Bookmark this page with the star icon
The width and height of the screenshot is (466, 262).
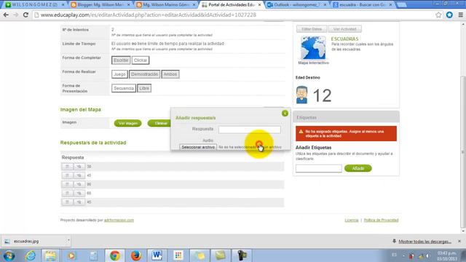pos(438,15)
